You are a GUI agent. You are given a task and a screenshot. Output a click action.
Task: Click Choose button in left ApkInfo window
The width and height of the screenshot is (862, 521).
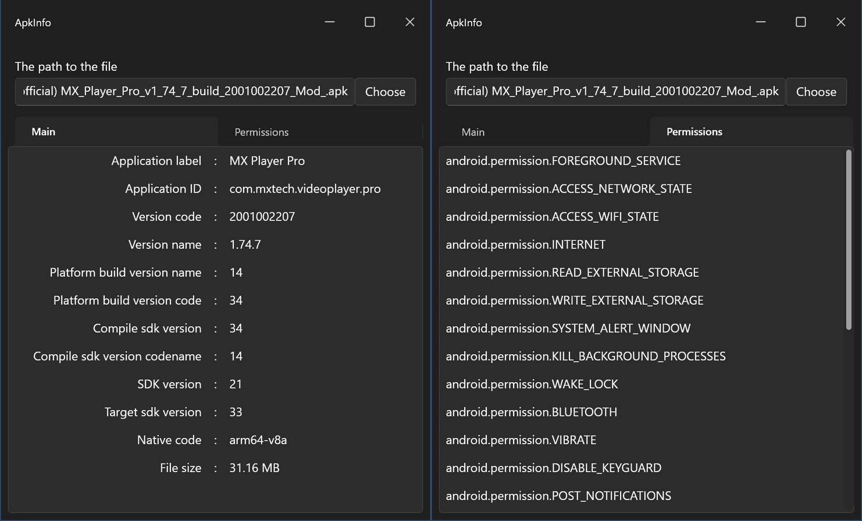click(x=385, y=92)
